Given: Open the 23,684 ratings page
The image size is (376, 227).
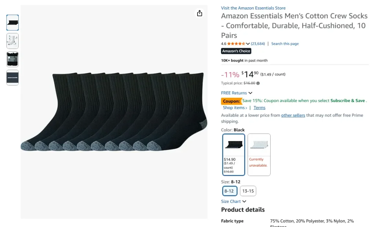Looking at the screenshot, I should coord(258,43).
